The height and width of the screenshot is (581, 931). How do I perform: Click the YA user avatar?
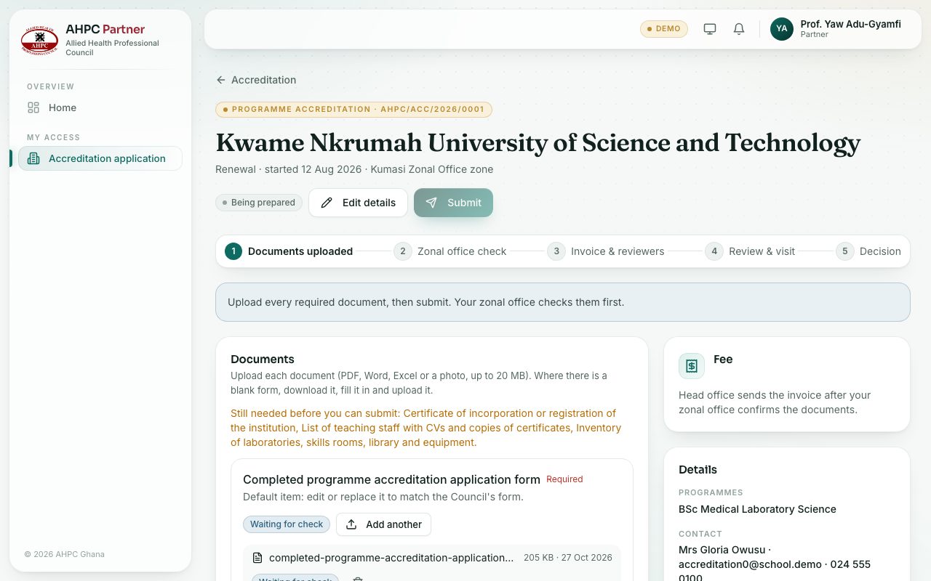click(782, 29)
